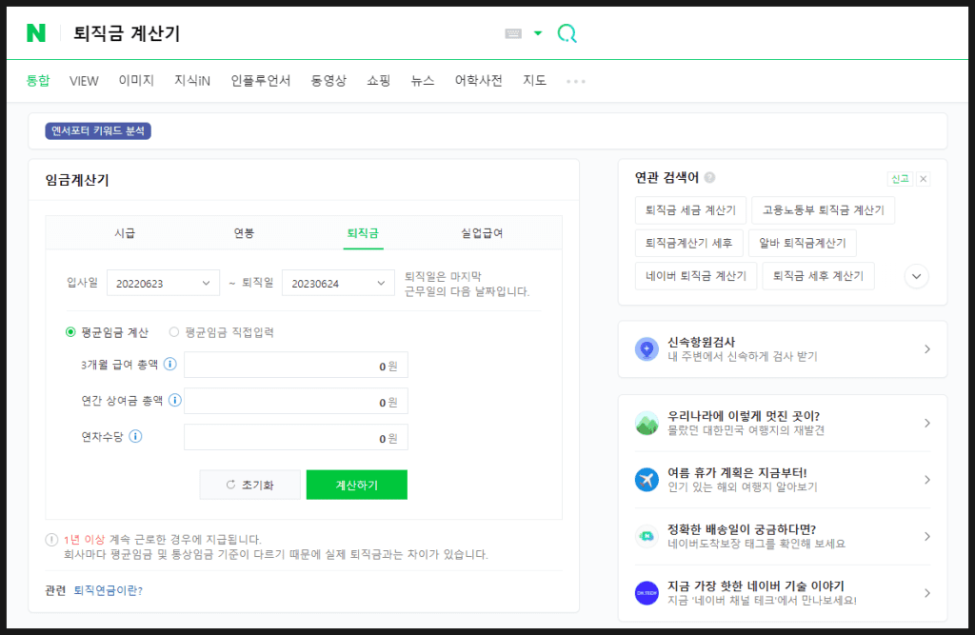Click info icon next to 3개월 급여 총액
The width and height of the screenshot is (975, 635).
(170, 364)
